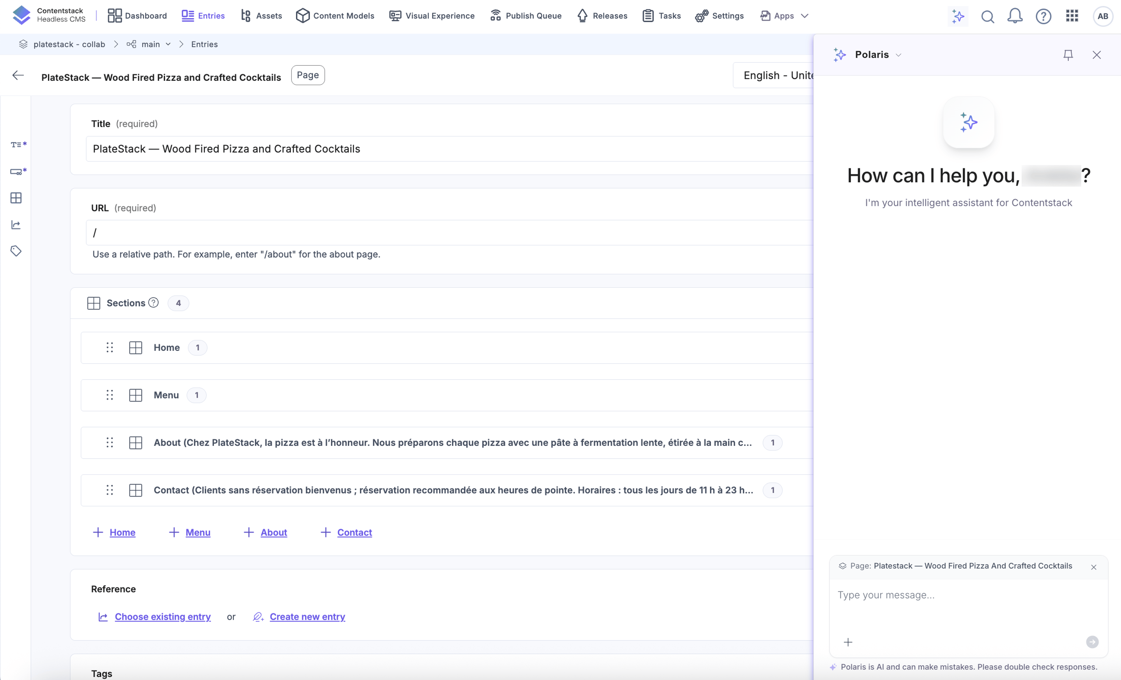Image resolution: width=1121 pixels, height=680 pixels.
Task: Pin the Polaris panel
Action: 1068,55
